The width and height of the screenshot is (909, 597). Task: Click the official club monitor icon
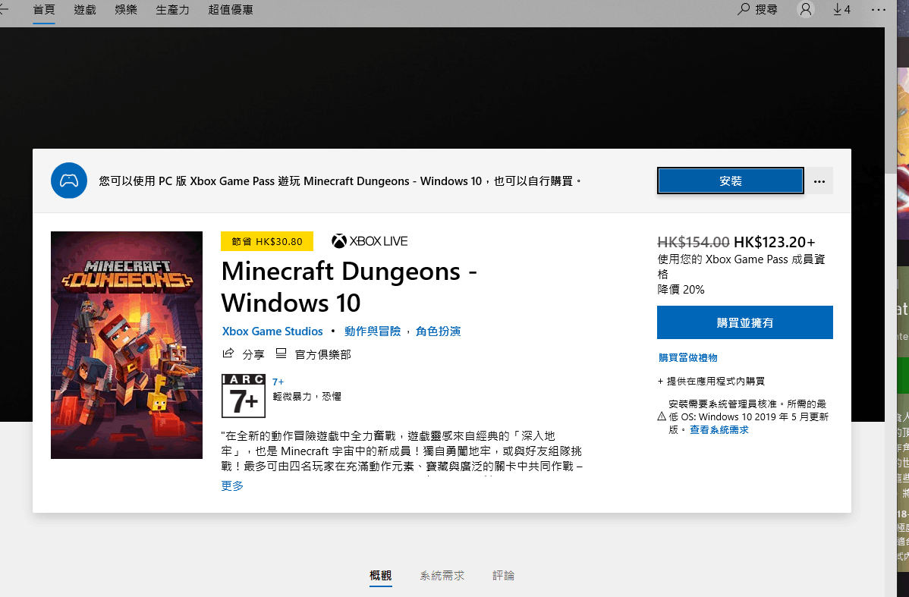coord(282,353)
